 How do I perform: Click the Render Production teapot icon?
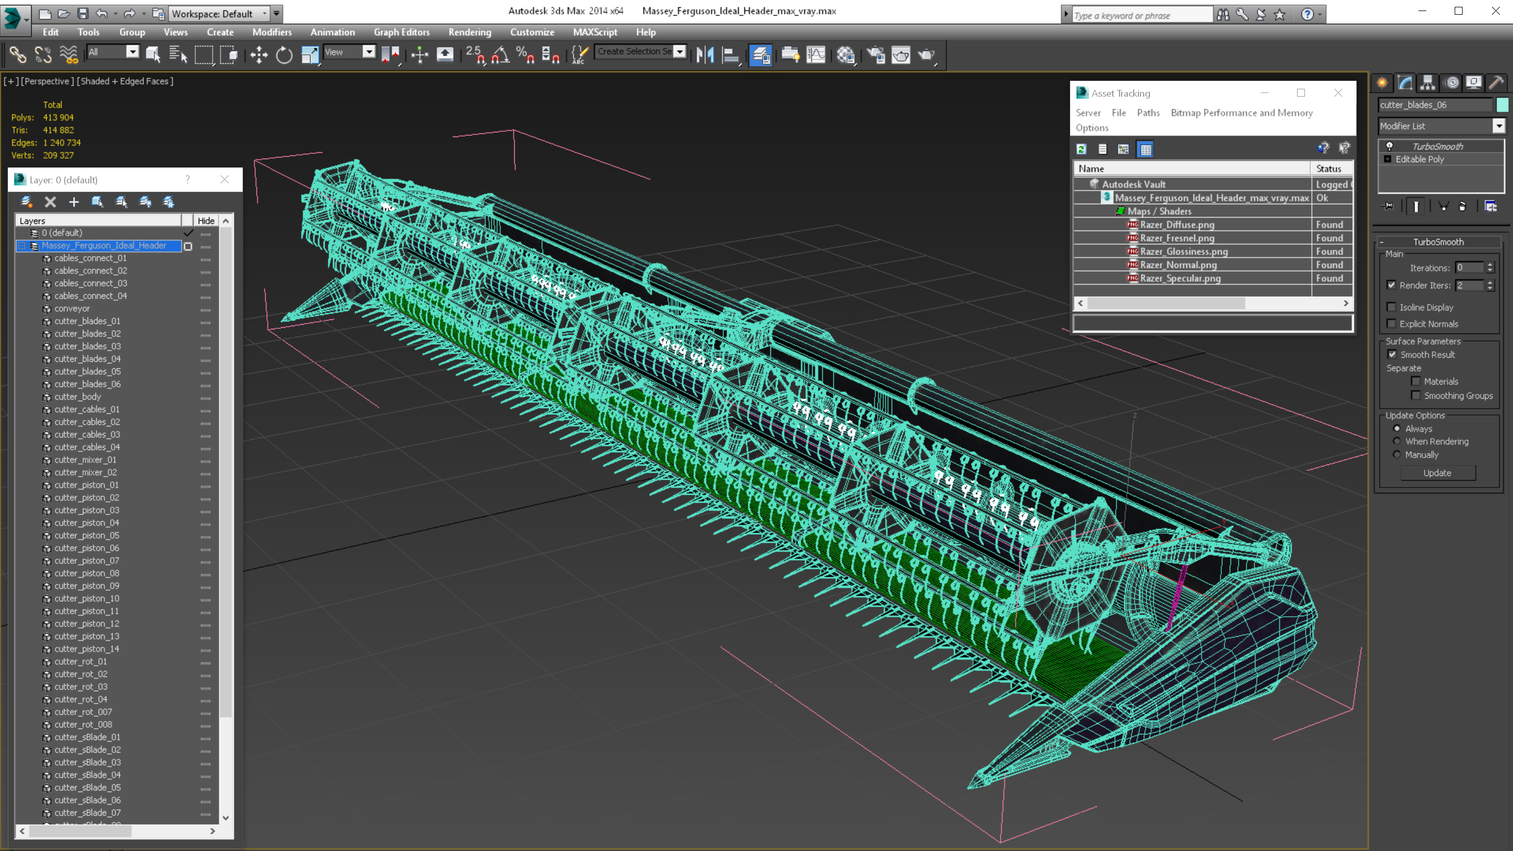tap(926, 55)
